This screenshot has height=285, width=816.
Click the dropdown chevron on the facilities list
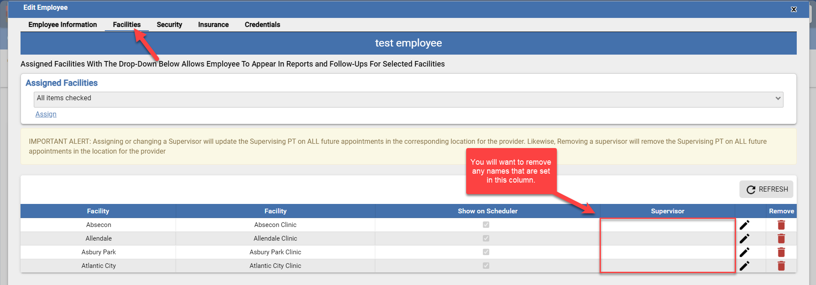[778, 99]
